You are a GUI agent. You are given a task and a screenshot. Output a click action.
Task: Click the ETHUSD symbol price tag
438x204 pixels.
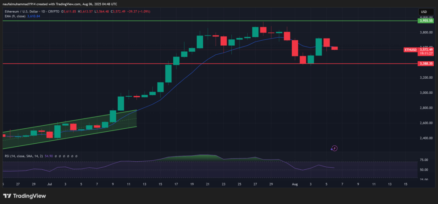click(x=411, y=50)
